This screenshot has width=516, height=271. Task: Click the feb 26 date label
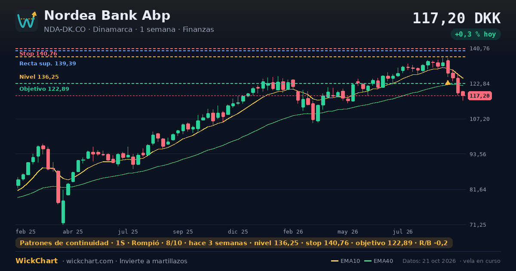(x=293, y=231)
